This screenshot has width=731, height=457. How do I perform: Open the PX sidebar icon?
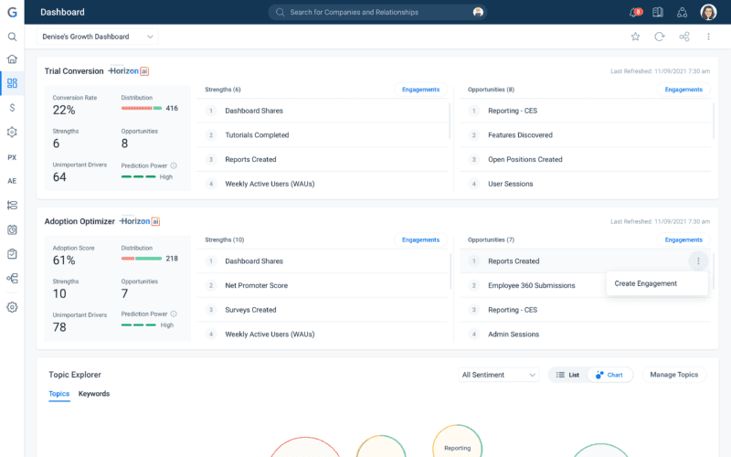[12, 157]
